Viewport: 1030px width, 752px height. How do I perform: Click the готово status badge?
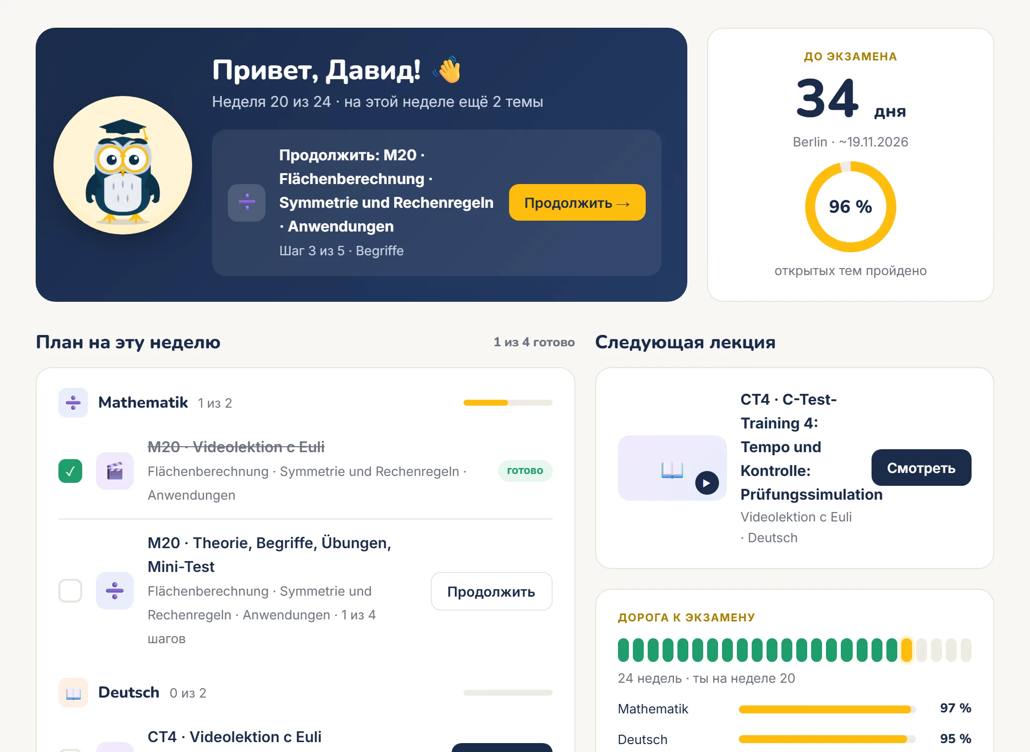pyautogui.click(x=525, y=470)
